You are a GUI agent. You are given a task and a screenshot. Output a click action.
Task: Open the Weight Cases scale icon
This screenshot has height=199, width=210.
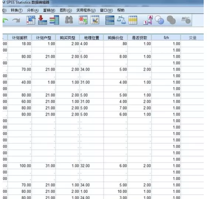pyautogui.click(x=121, y=20)
